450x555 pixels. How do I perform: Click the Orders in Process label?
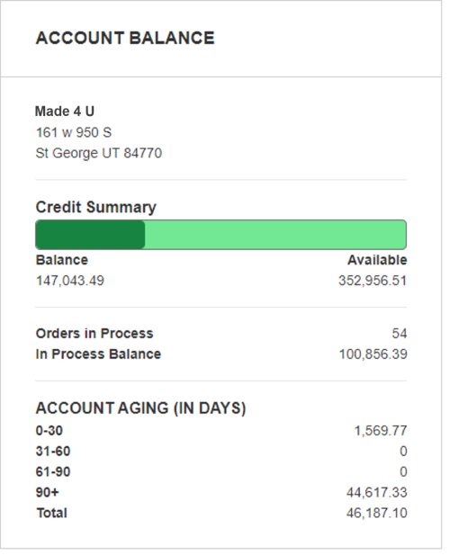click(94, 334)
